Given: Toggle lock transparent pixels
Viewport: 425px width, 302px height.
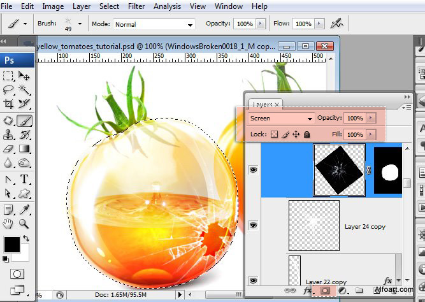Looking at the screenshot, I should point(274,135).
